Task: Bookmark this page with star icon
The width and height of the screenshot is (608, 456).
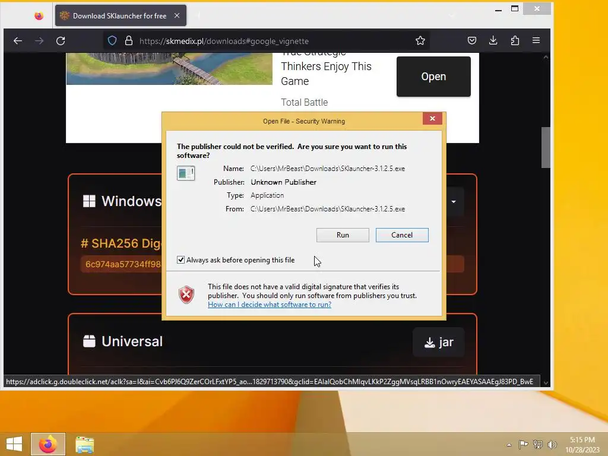Action: coord(420,41)
